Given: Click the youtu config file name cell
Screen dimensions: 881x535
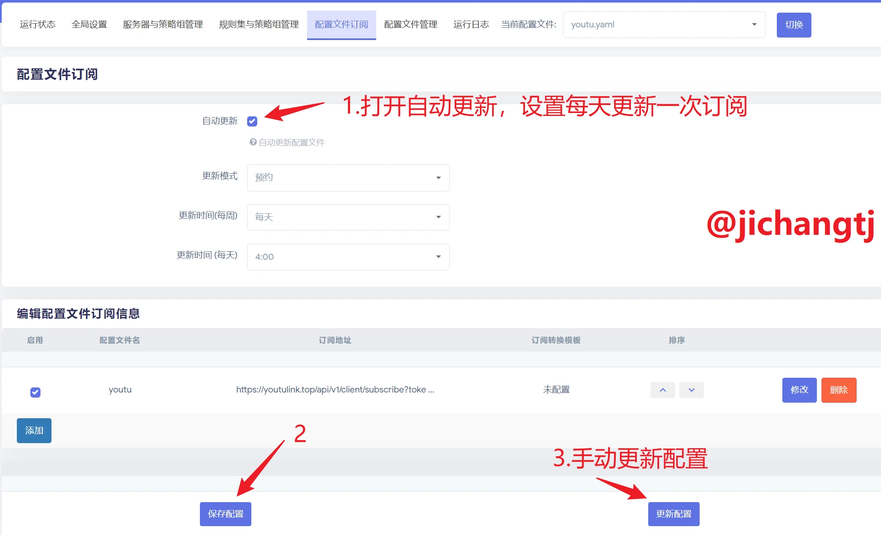Looking at the screenshot, I should 120,390.
